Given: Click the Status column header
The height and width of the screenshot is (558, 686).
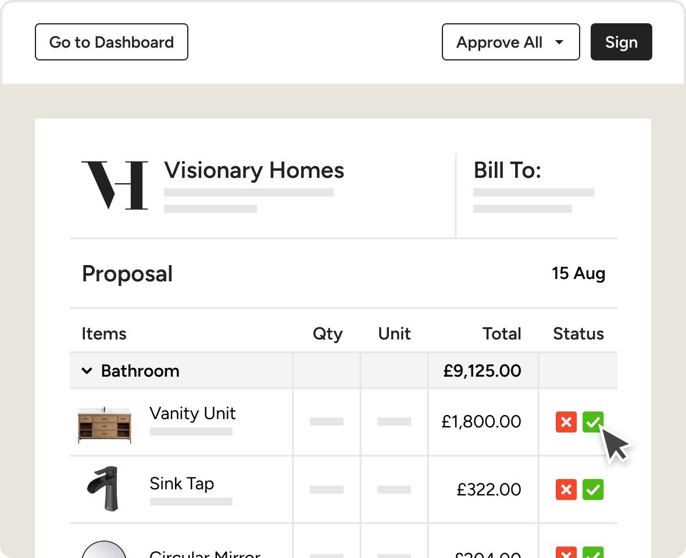Looking at the screenshot, I should [578, 334].
